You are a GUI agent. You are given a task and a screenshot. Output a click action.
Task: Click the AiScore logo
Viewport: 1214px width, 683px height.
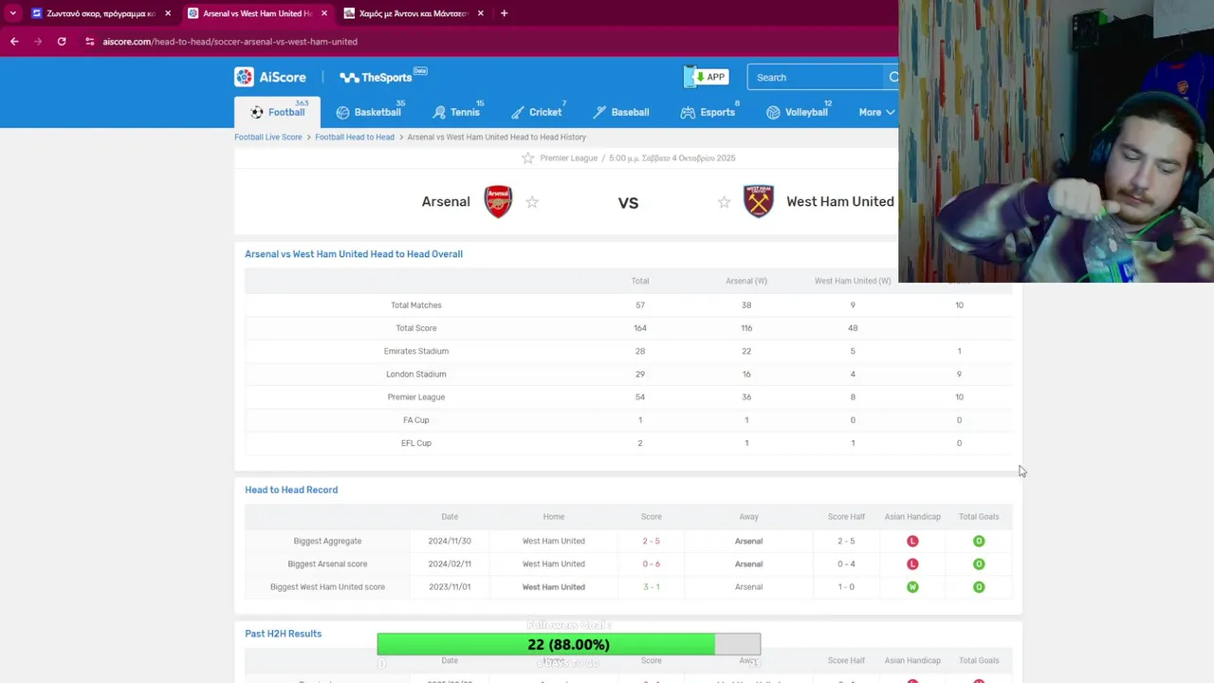tap(270, 77)
